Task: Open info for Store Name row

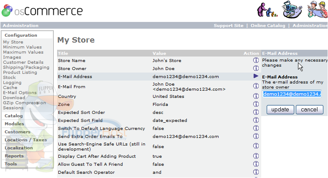Action: [256, 60]
